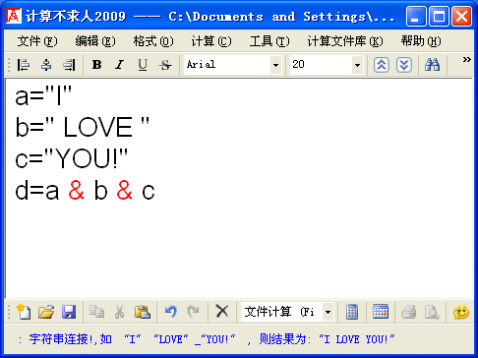Viewport: 478px width, 358px height.
Task: Open the font size 20 dropdown
Action: (x=357, y=65)
